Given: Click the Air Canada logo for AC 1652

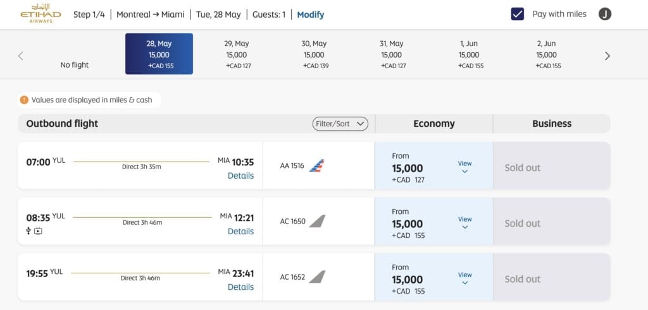Looking at the screenshot, I should point(317,277).
